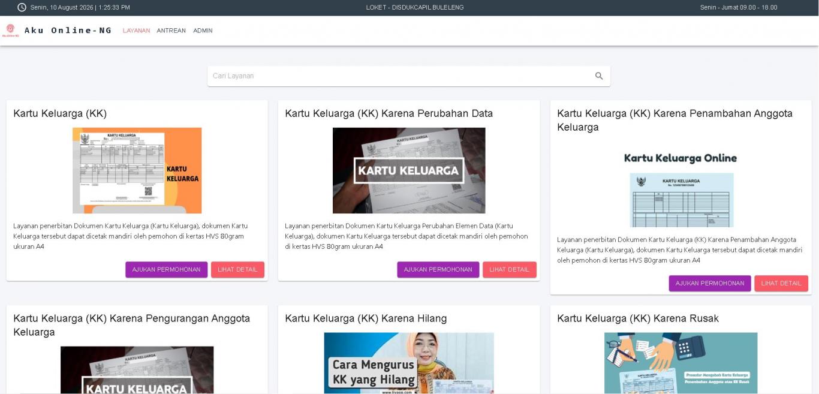The height and width of the screenshot is (394, 819).
Task: Open the ADMIN menu item
Action: 203,31
